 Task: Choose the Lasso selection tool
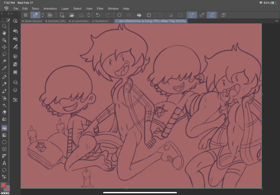coord(4,54)
